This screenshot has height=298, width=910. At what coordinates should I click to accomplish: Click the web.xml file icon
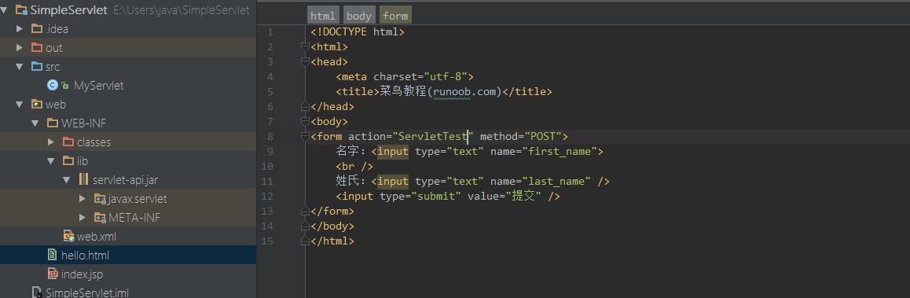pyautogui.click(x=68, y=237)
